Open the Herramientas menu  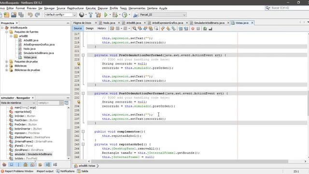click(137, 8)
